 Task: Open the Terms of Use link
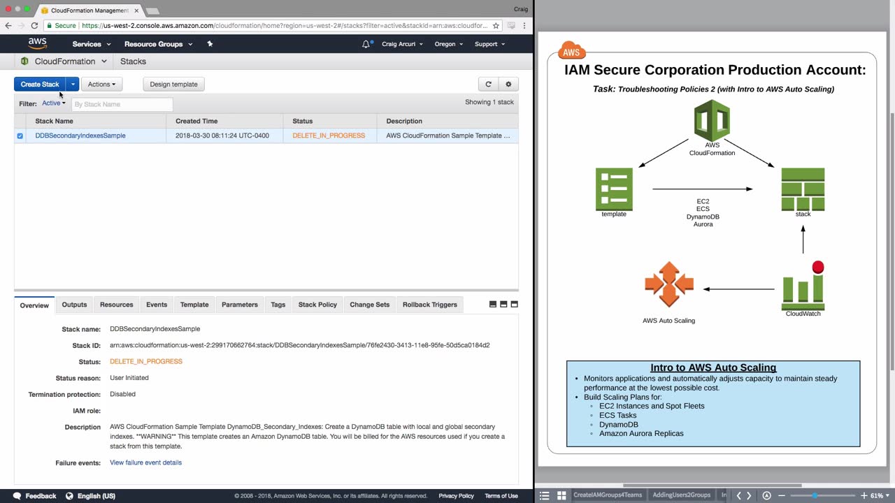click(x=501, y=496)
